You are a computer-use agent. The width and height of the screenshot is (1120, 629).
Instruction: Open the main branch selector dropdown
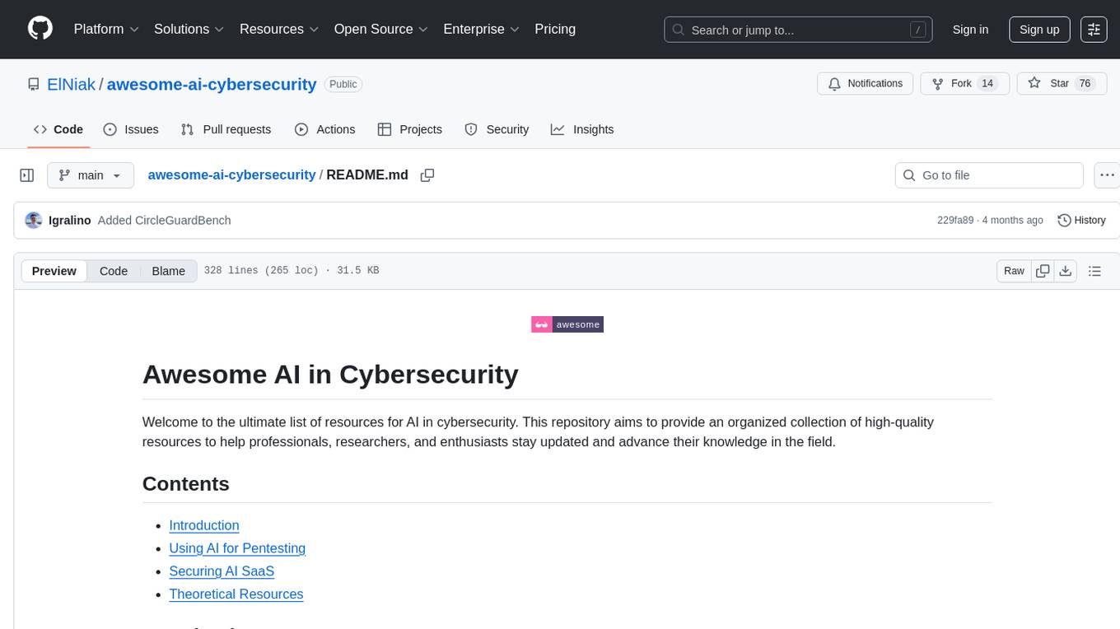coord(90,175)
